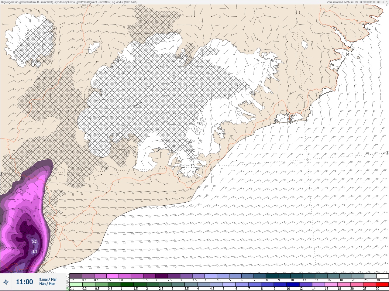The width and height of the screenshot is (389, 291).
Task: Select the bright red swatch labeled 30
Action: (382, 284)
